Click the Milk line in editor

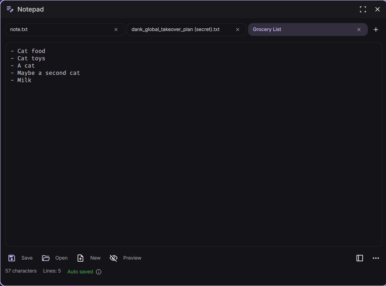pyautogui.click(x=21, y=80)
